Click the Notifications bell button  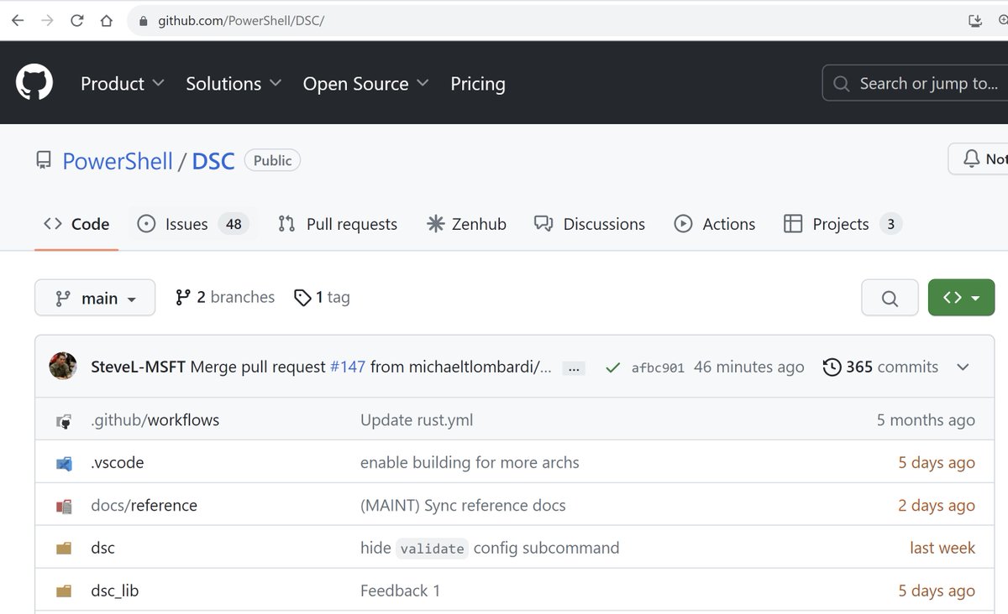point(979,159)
